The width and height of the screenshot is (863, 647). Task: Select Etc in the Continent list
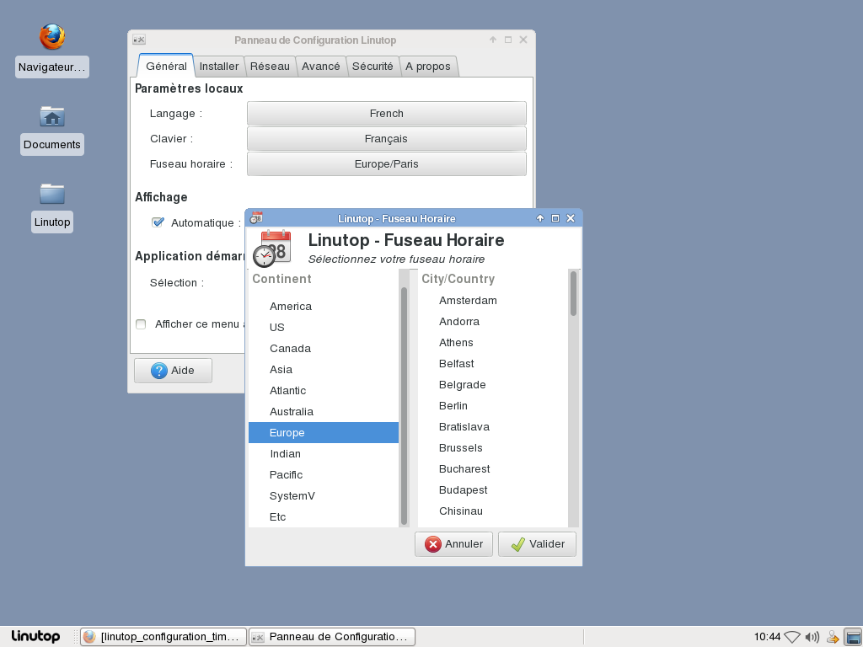[x=324, y=517]
